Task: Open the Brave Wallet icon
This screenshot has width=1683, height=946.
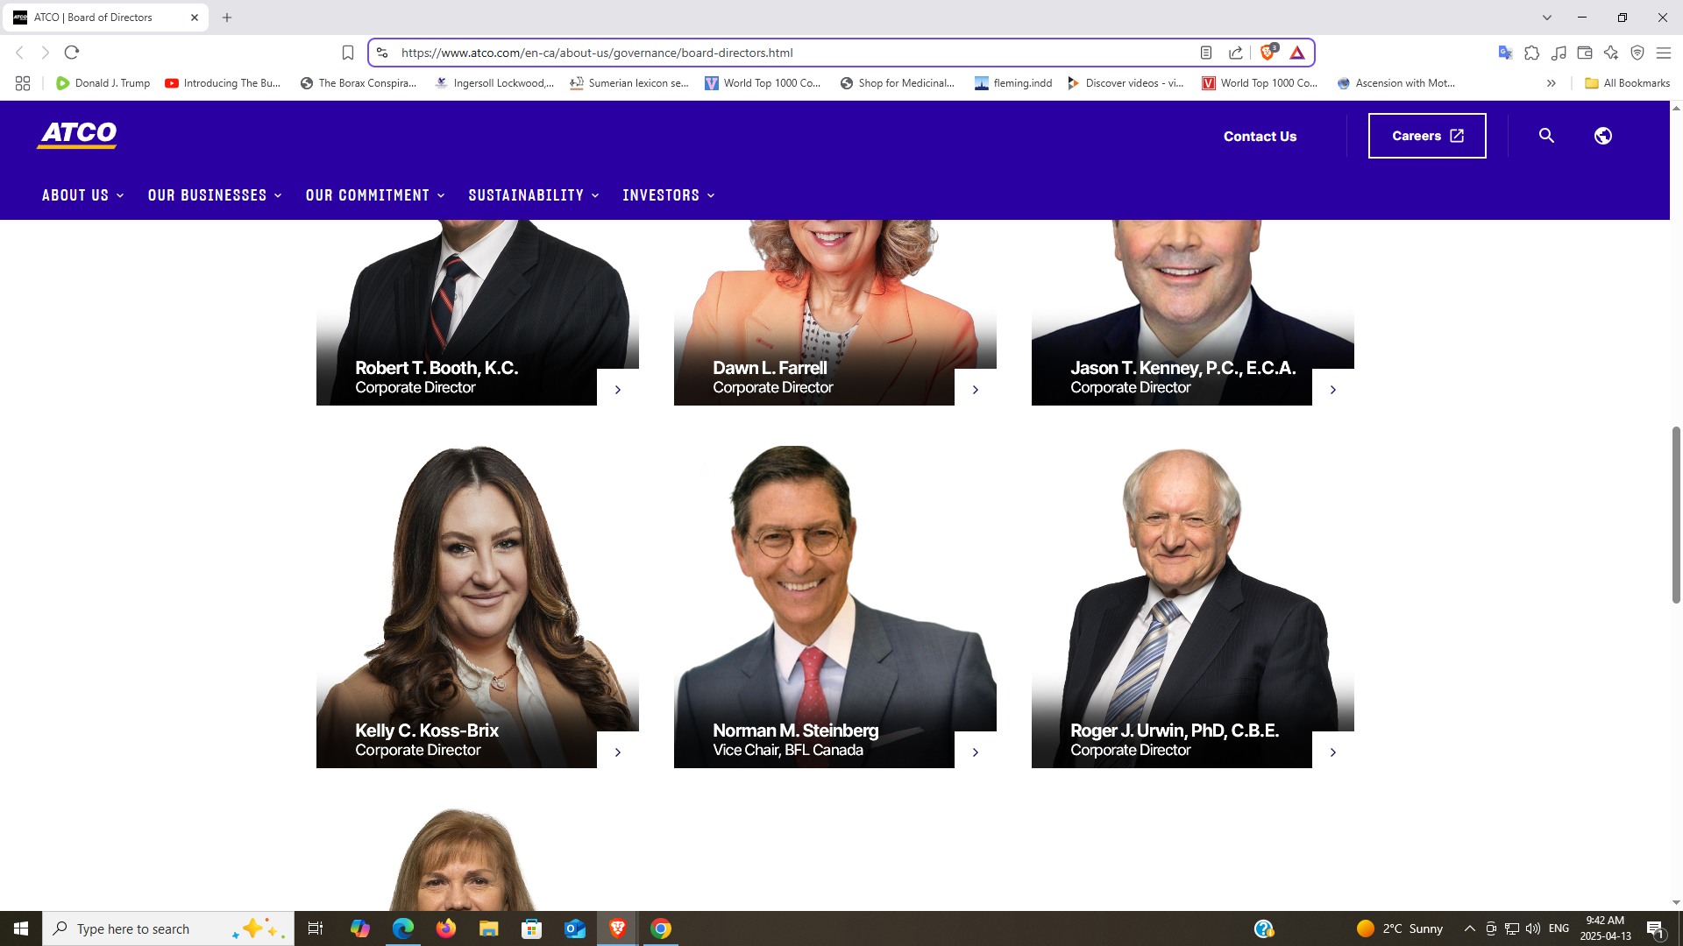Action: click(1585, 53)
